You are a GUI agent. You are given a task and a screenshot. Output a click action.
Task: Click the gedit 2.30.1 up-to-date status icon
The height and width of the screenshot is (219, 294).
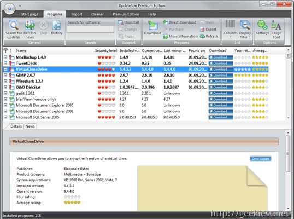coord(12,93)
